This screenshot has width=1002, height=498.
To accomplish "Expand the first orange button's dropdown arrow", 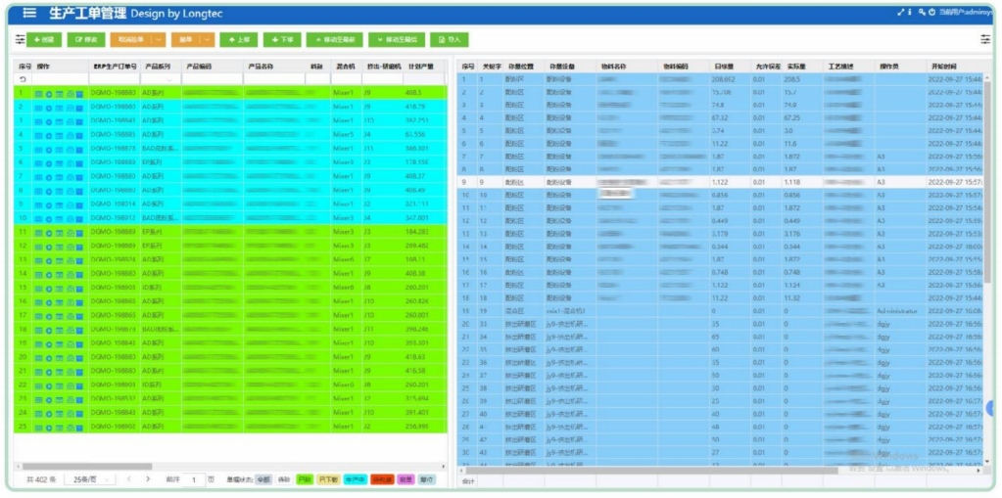I will [x=160, y=39].
